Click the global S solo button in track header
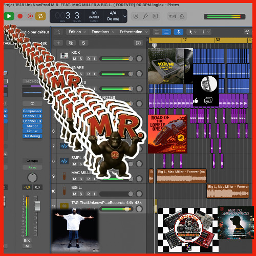 (x=83, y=43)
